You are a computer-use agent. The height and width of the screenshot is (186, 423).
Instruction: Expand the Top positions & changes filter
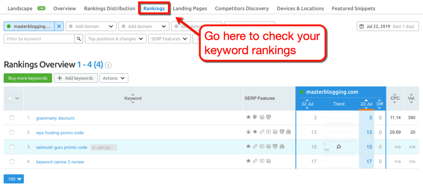pos(115,39)
